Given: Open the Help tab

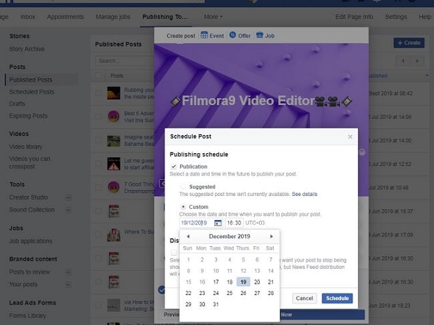Looking at the screenshot, I should point(425,17).
